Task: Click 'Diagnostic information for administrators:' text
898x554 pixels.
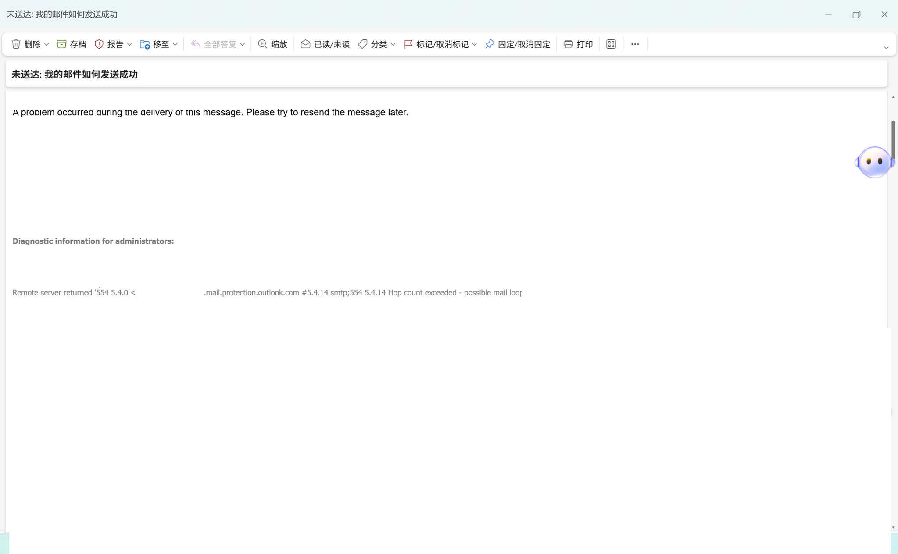Action: coord(93,241)
